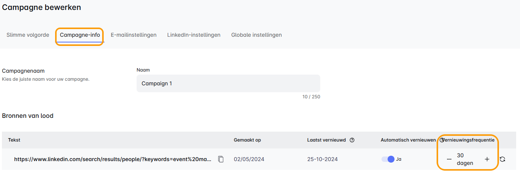Image resolution: width=520 pixels, height=176 pixels.
Task: Click help icon beside Laatst vernieuwd
Action: [x=352, y=140]
